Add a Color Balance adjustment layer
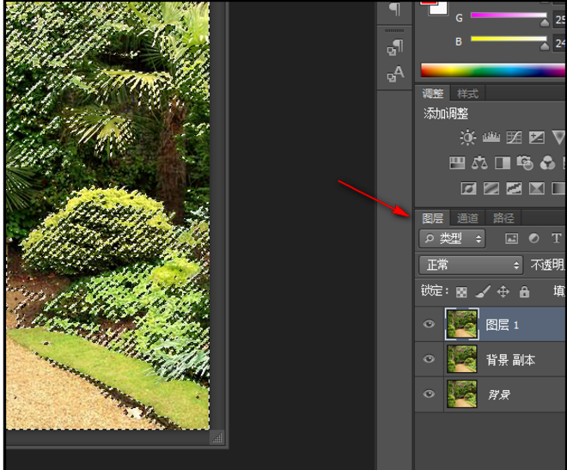567x470 pixels. click(x=479, y=163)
